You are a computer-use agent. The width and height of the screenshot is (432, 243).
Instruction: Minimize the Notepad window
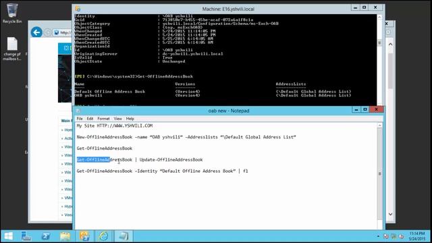[x=356, y=109]
